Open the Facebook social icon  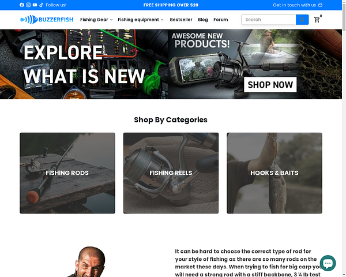[22, 5]
